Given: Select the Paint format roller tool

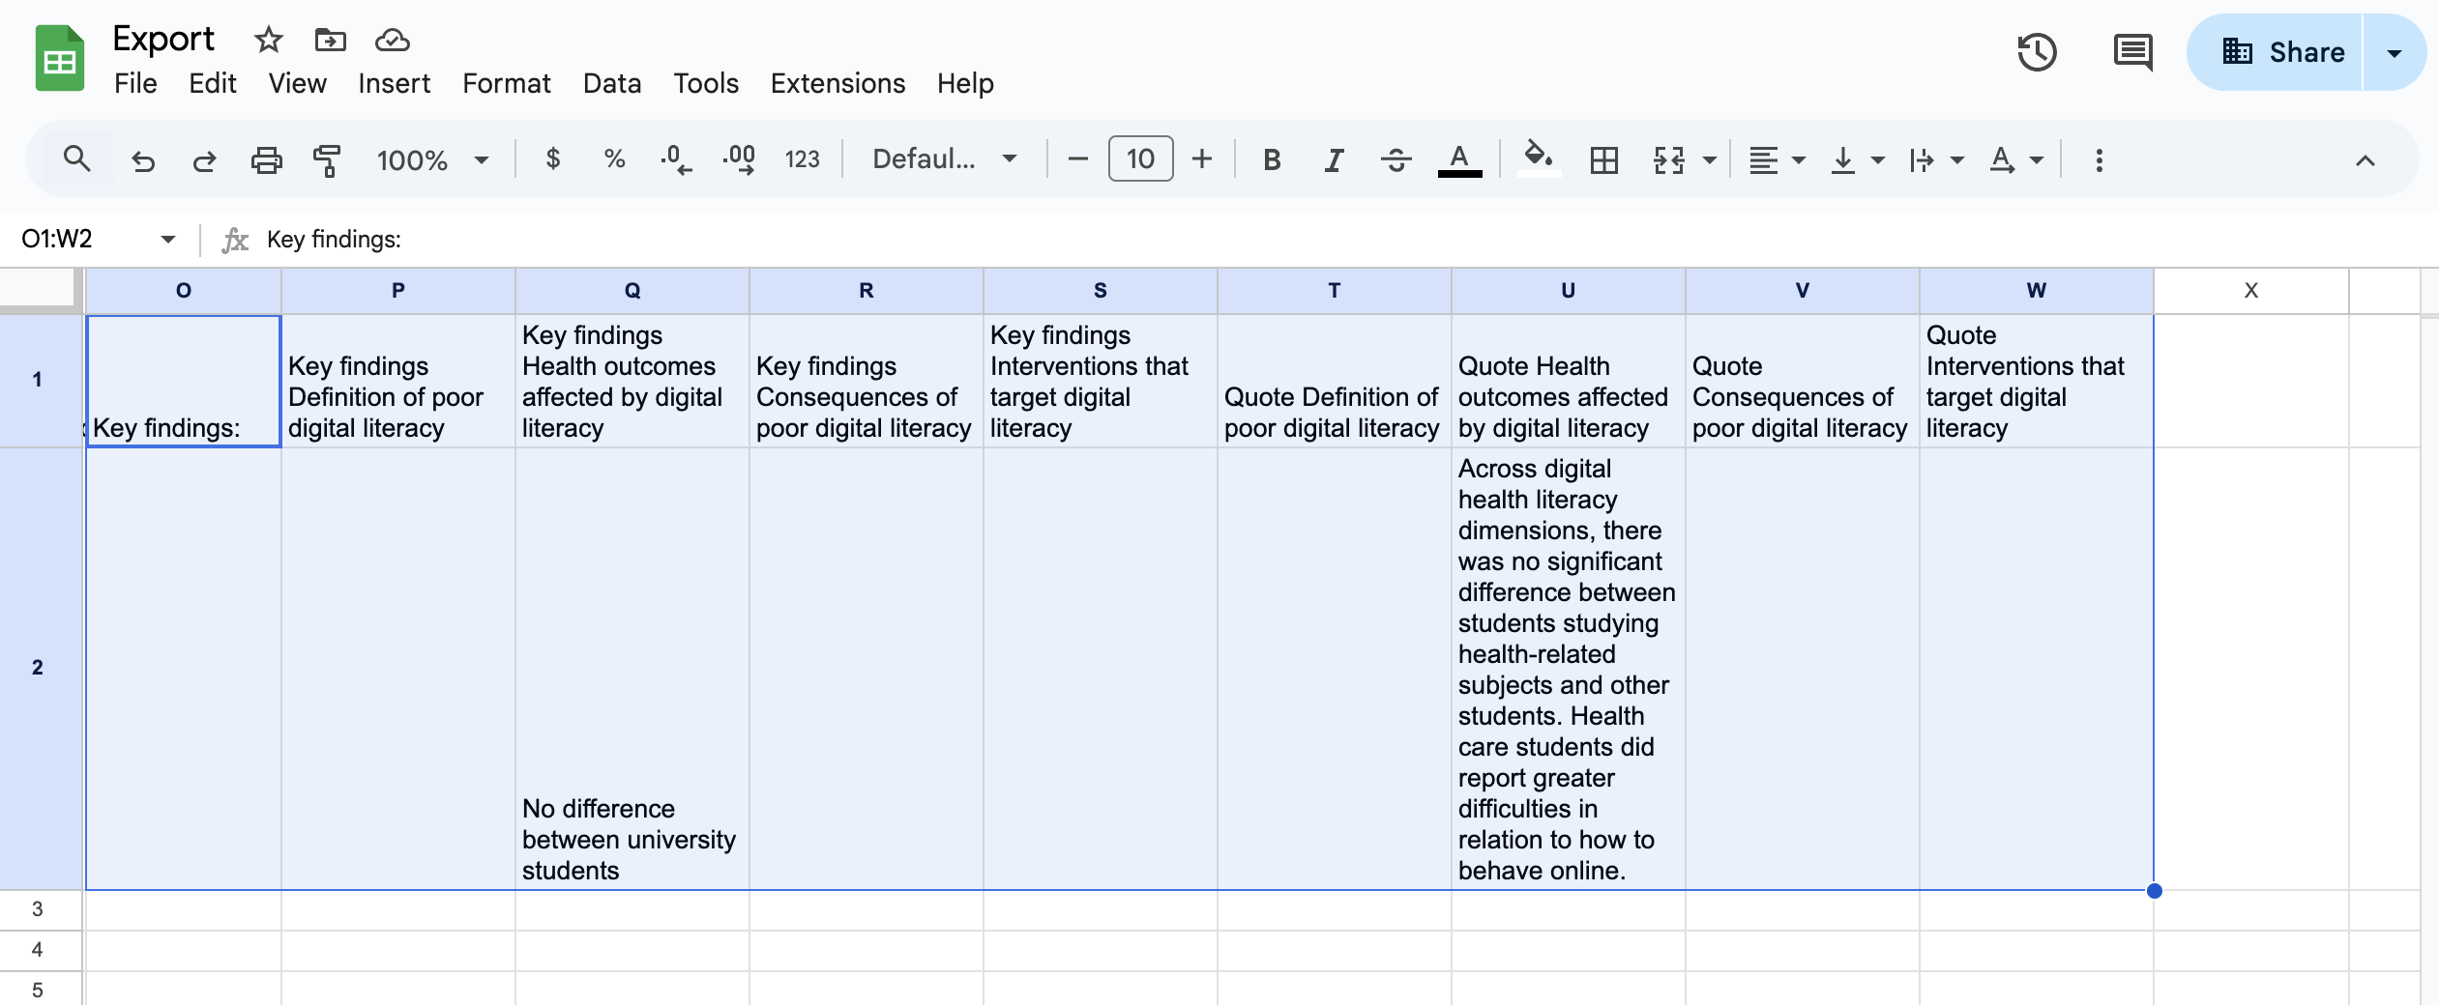Looking at the screenshot, I should click(327, 159).
